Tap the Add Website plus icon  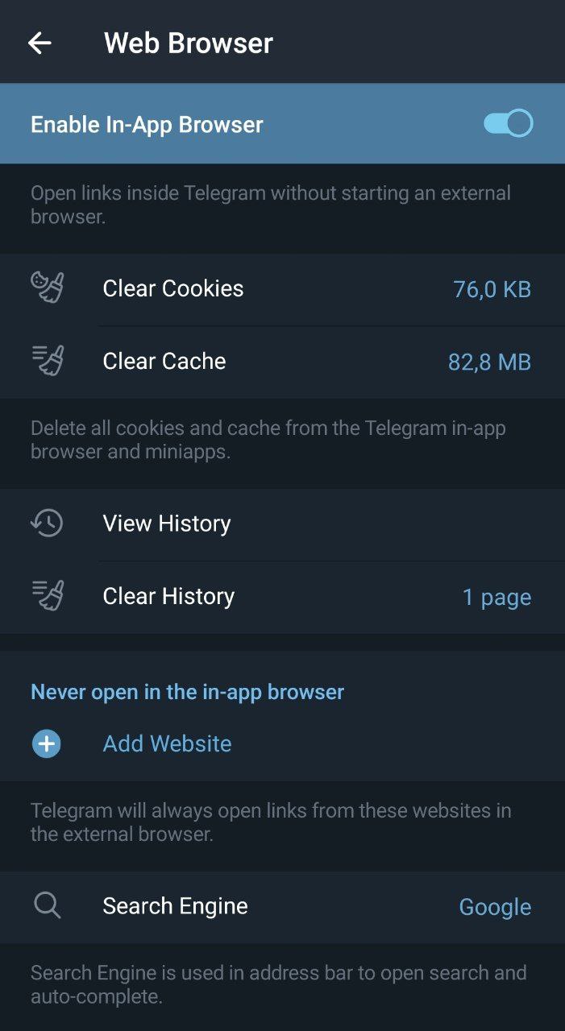pos(47,743)
